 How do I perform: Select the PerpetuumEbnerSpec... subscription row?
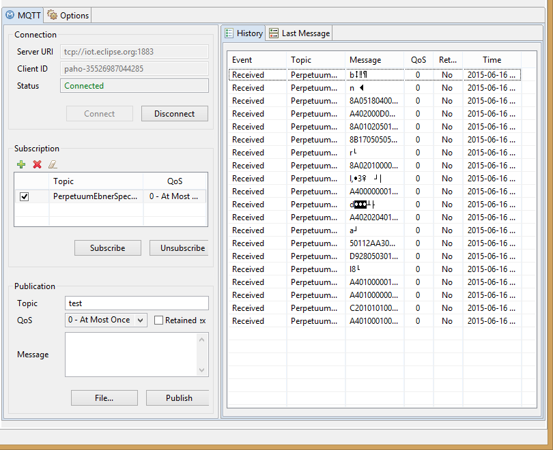click(111, 196)
